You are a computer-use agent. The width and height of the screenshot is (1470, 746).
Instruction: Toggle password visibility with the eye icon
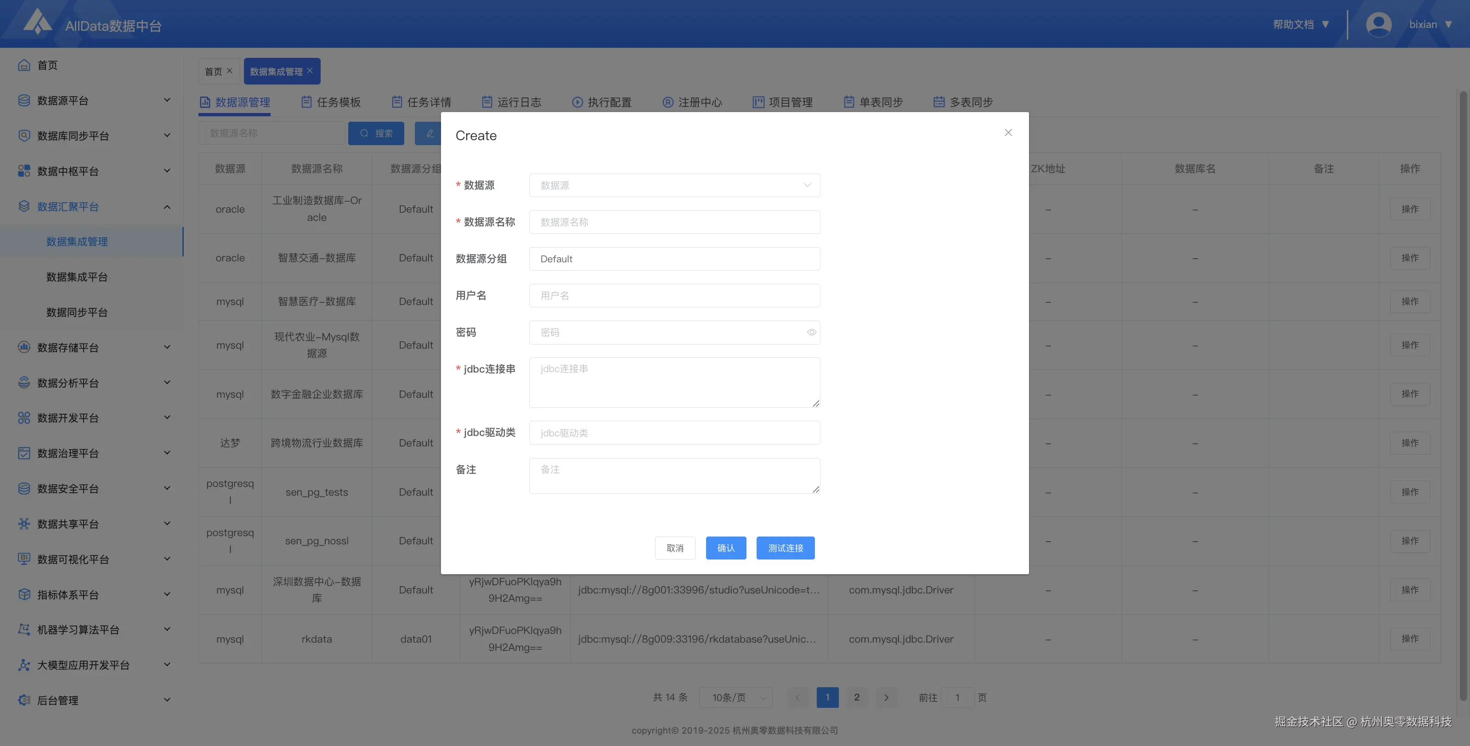[x=811, y=332]
